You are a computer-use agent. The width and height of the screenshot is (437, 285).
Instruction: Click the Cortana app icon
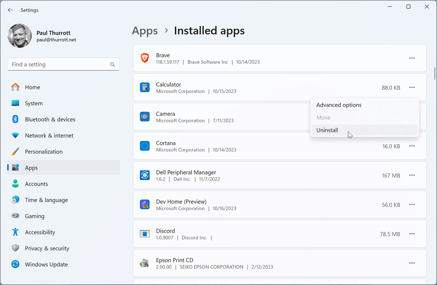[x=145, y=146]
